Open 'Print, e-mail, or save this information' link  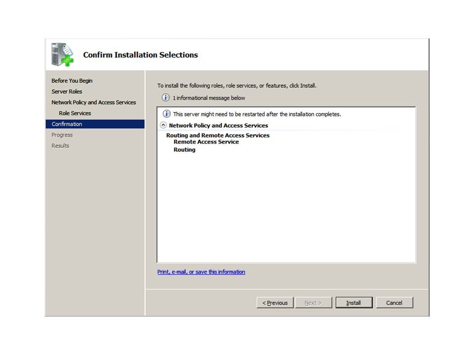[x=201, y=272]
